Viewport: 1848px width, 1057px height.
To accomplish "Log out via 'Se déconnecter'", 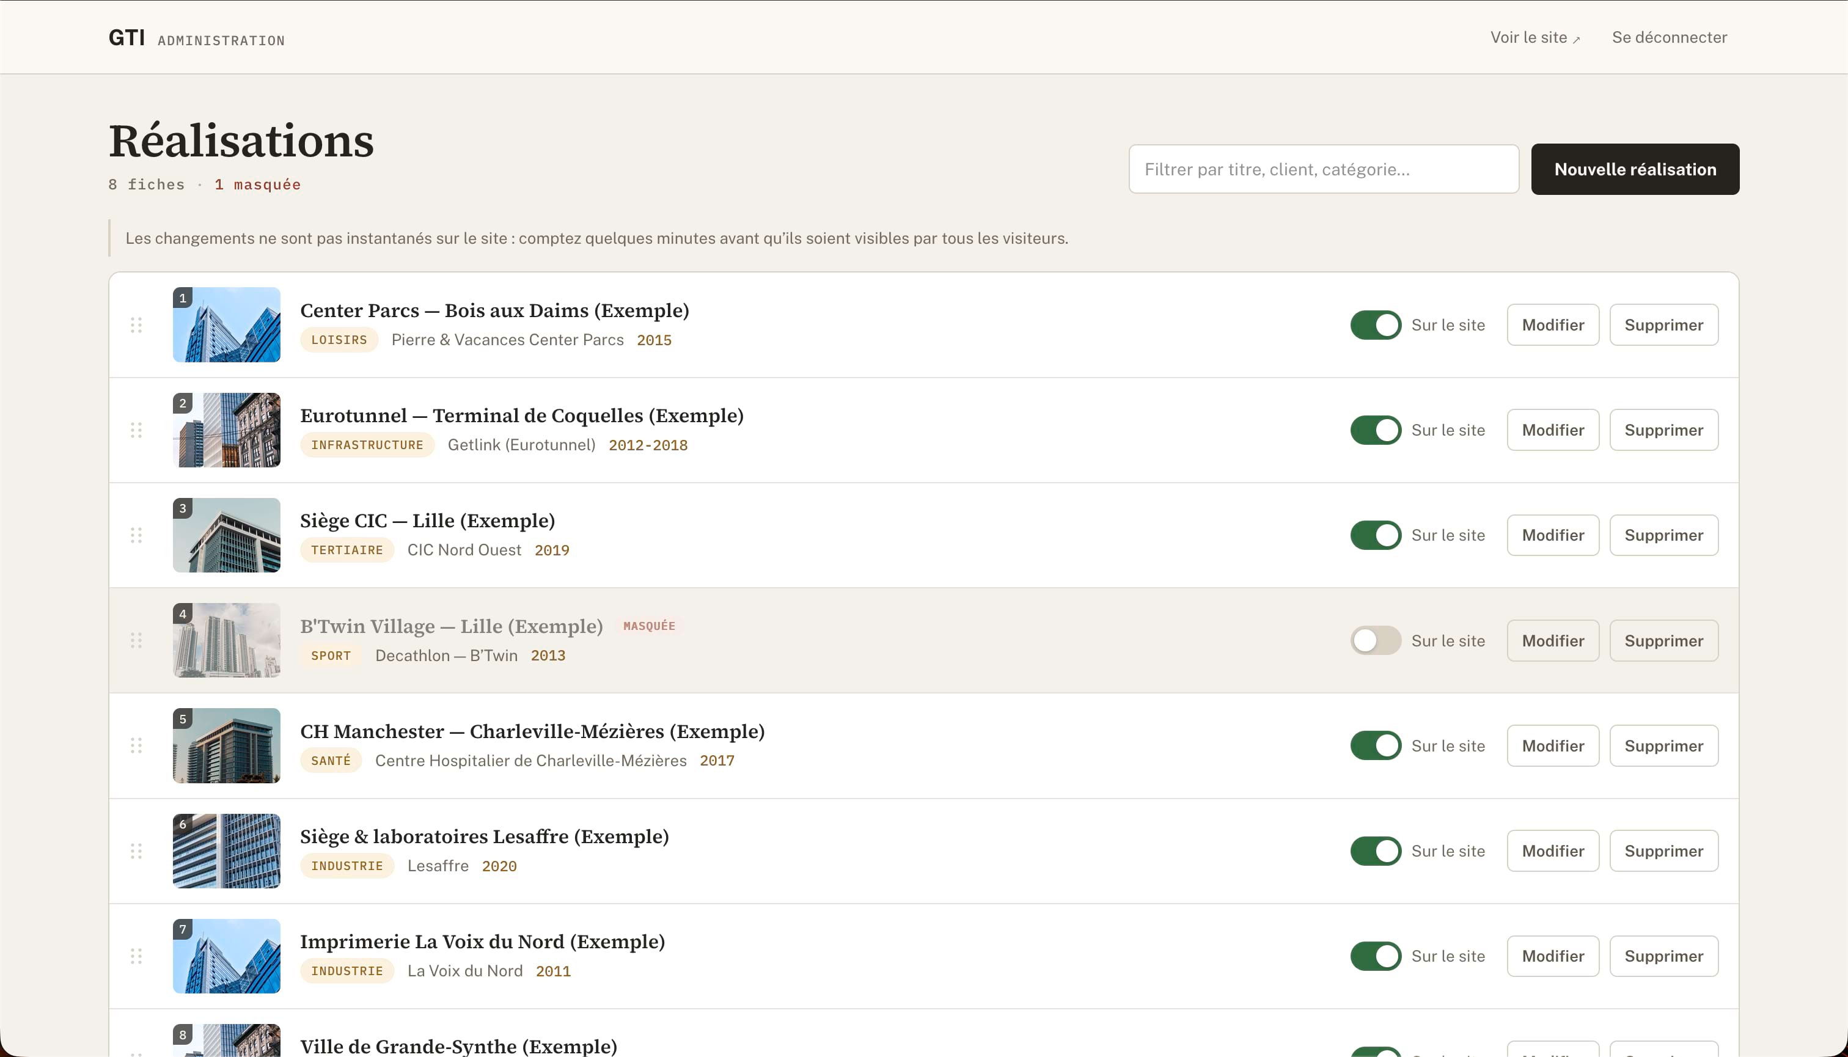I will (x=1670, y=37).
